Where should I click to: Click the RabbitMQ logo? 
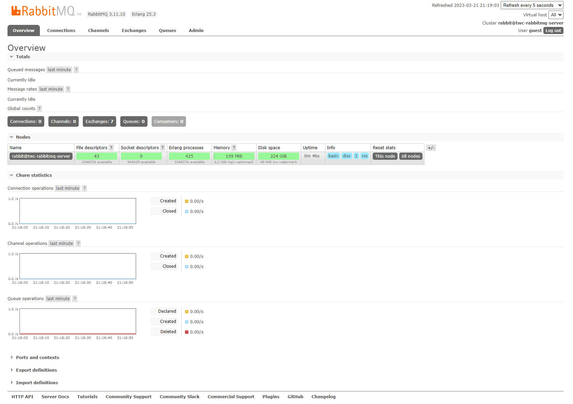tap(46, 11)
